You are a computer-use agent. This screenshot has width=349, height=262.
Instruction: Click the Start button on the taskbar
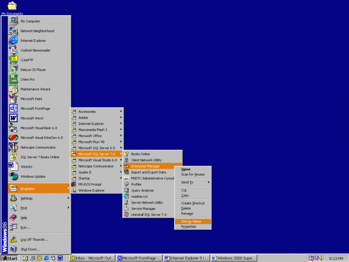point(10,258)
